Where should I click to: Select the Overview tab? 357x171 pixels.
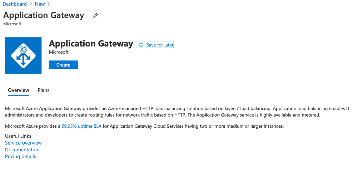coord(19,90)
